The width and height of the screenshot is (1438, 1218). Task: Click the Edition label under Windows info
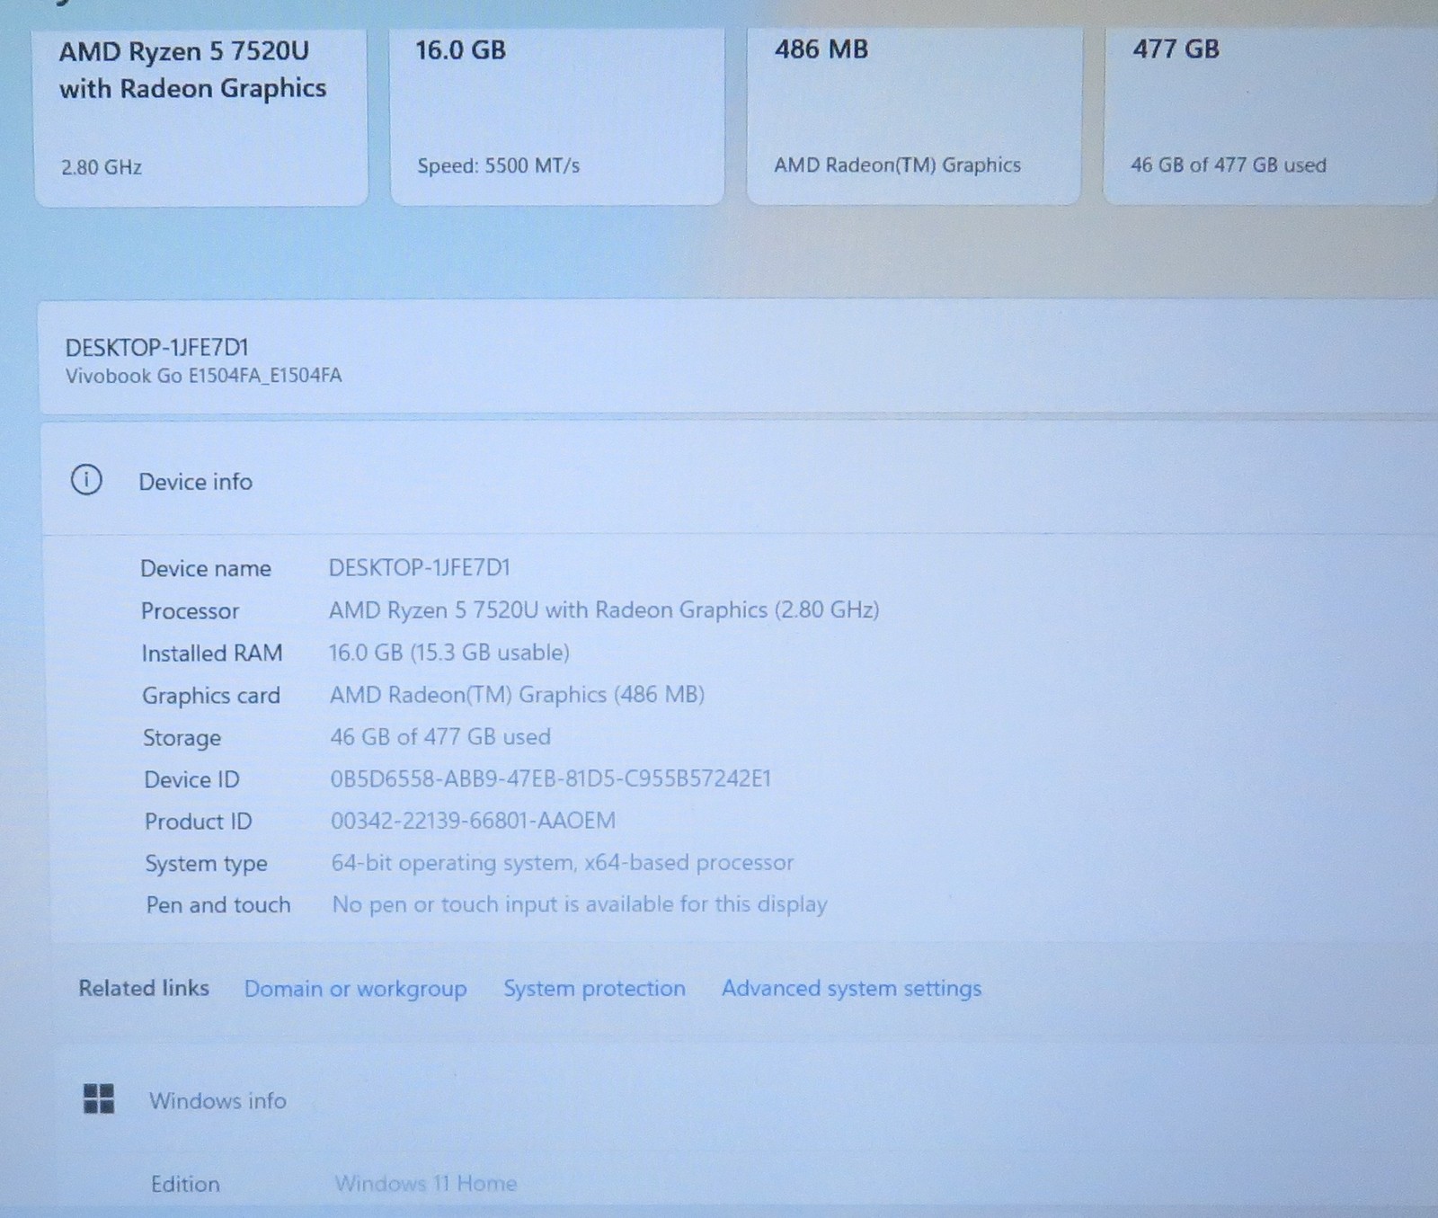tap(185, 1184)
